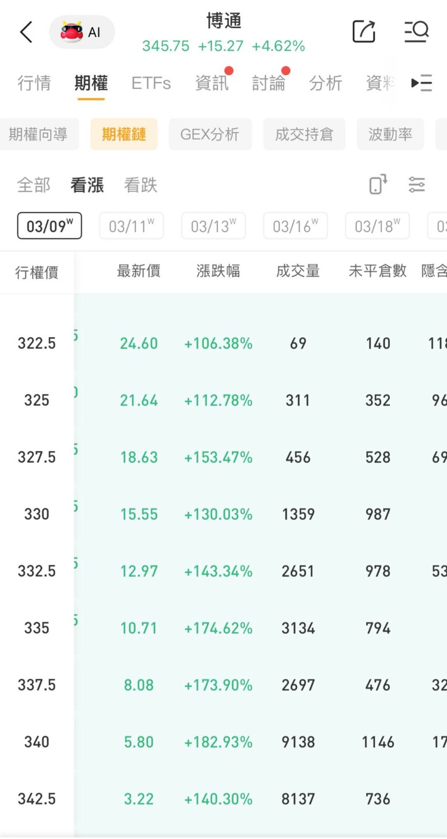Sort by the 漲跌幅 column header
Viewport: 447px width, 839px height.
point(218,272)
